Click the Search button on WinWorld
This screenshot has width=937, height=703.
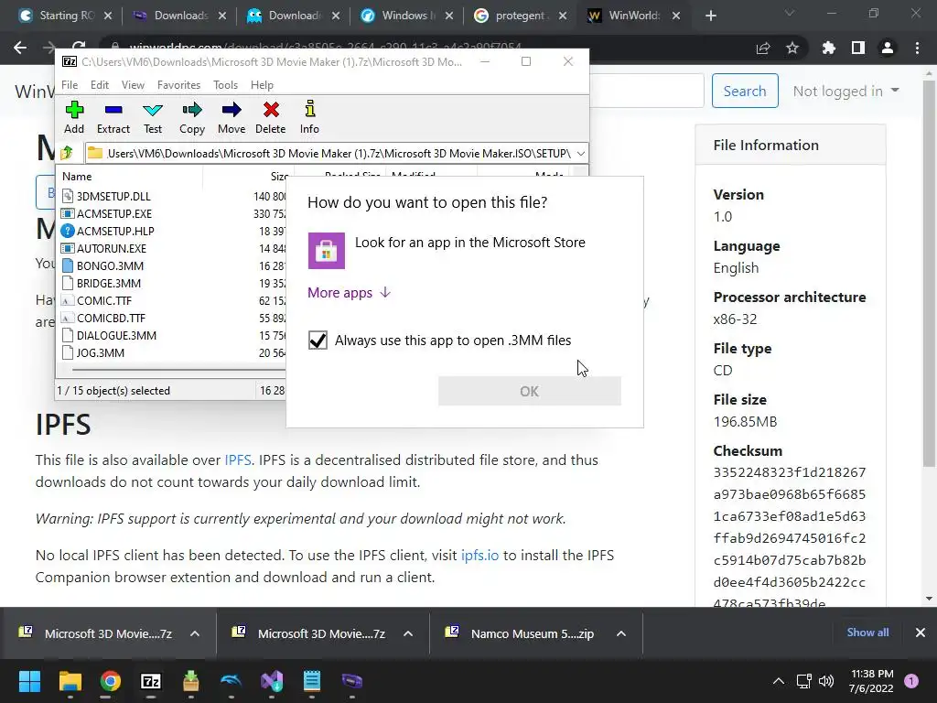pos(745,91)
